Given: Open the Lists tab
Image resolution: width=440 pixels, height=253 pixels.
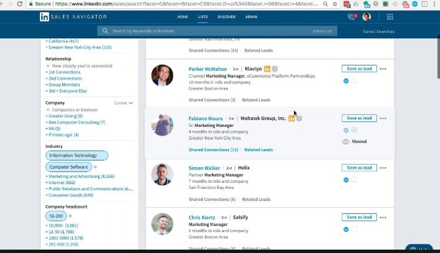Looking at the screenshot, I should pos(203,17).
